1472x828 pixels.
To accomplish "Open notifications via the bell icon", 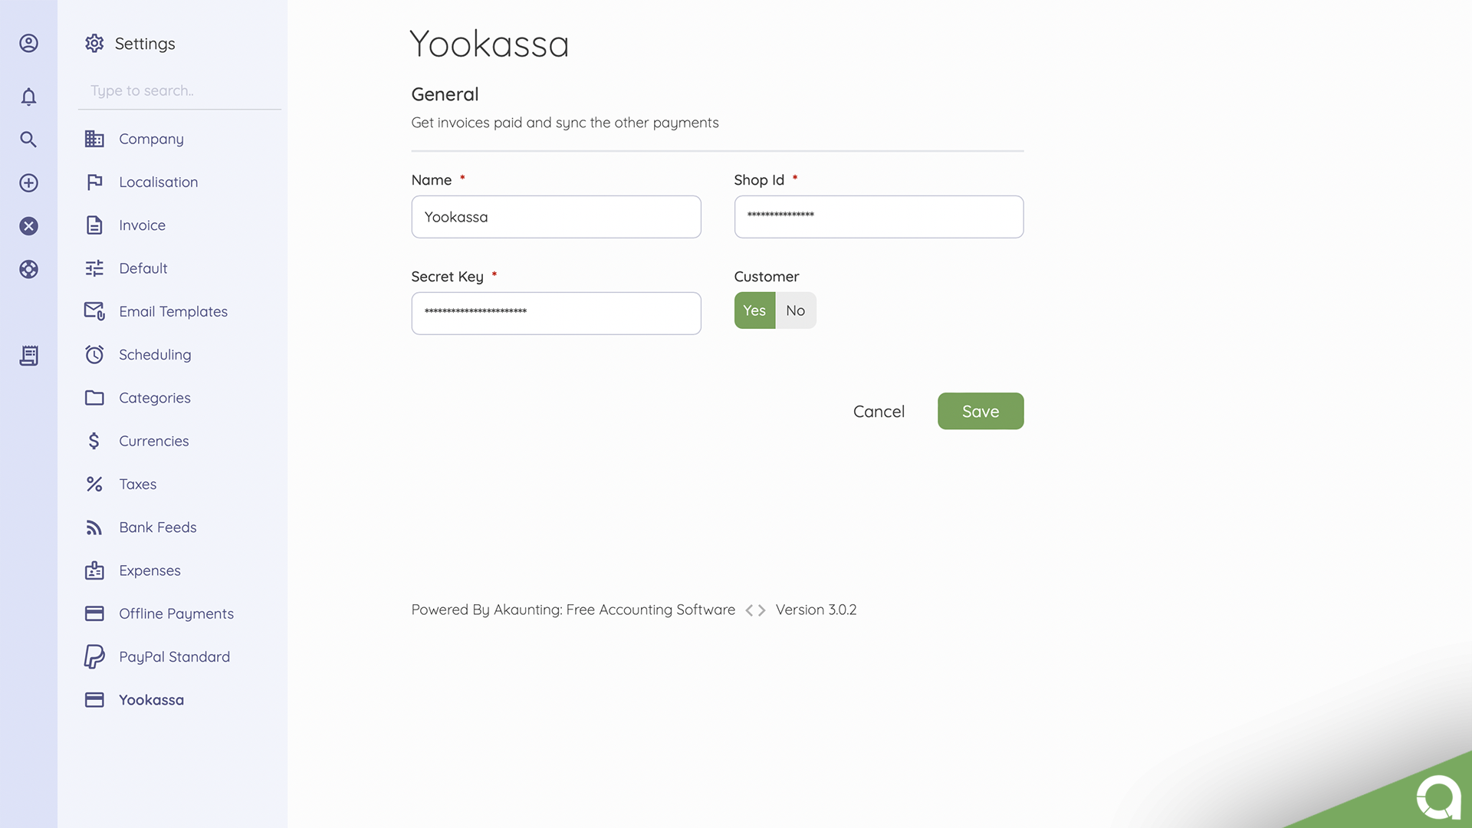I will (28, 97).
